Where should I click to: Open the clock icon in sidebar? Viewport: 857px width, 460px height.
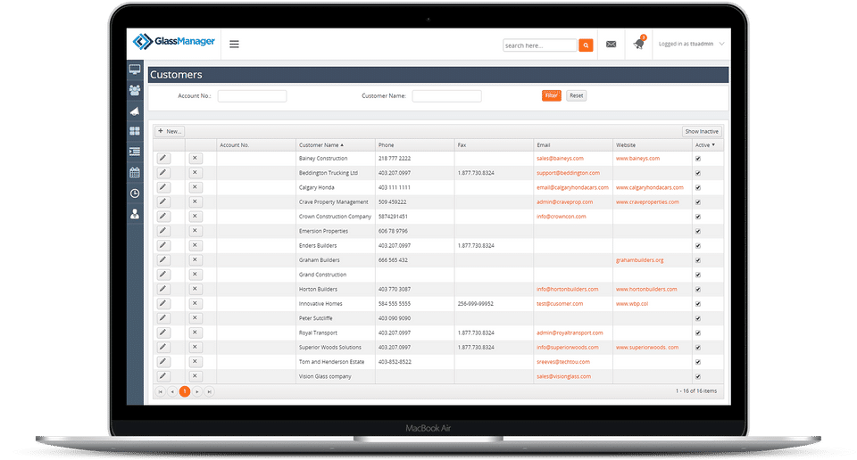click(135, 193)
